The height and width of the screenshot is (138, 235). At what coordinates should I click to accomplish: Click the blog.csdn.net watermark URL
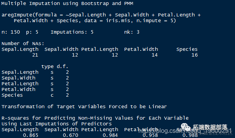(x=185, y=131)
